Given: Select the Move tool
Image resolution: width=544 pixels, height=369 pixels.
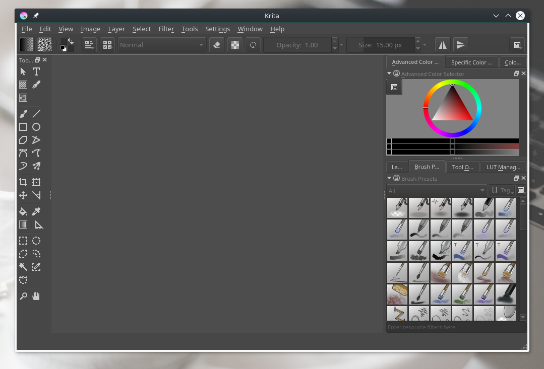Looking at the screenshot, I should 23,195.
